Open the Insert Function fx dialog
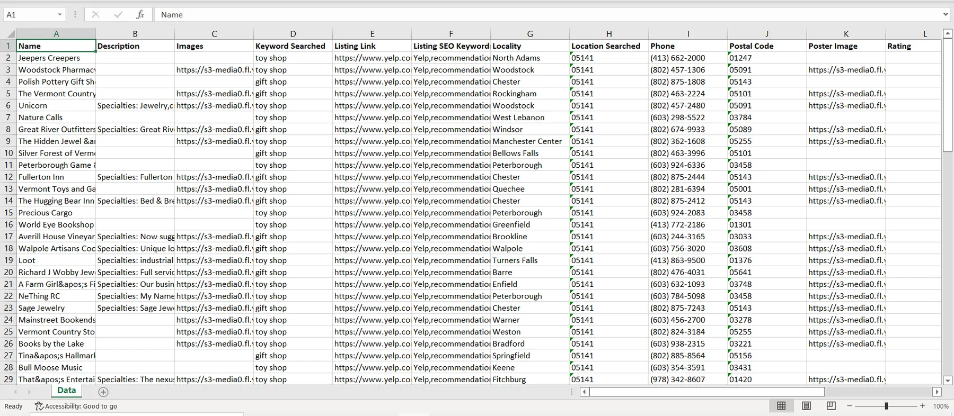This screenshot has height=416, width=954. [x=140, y=15]
